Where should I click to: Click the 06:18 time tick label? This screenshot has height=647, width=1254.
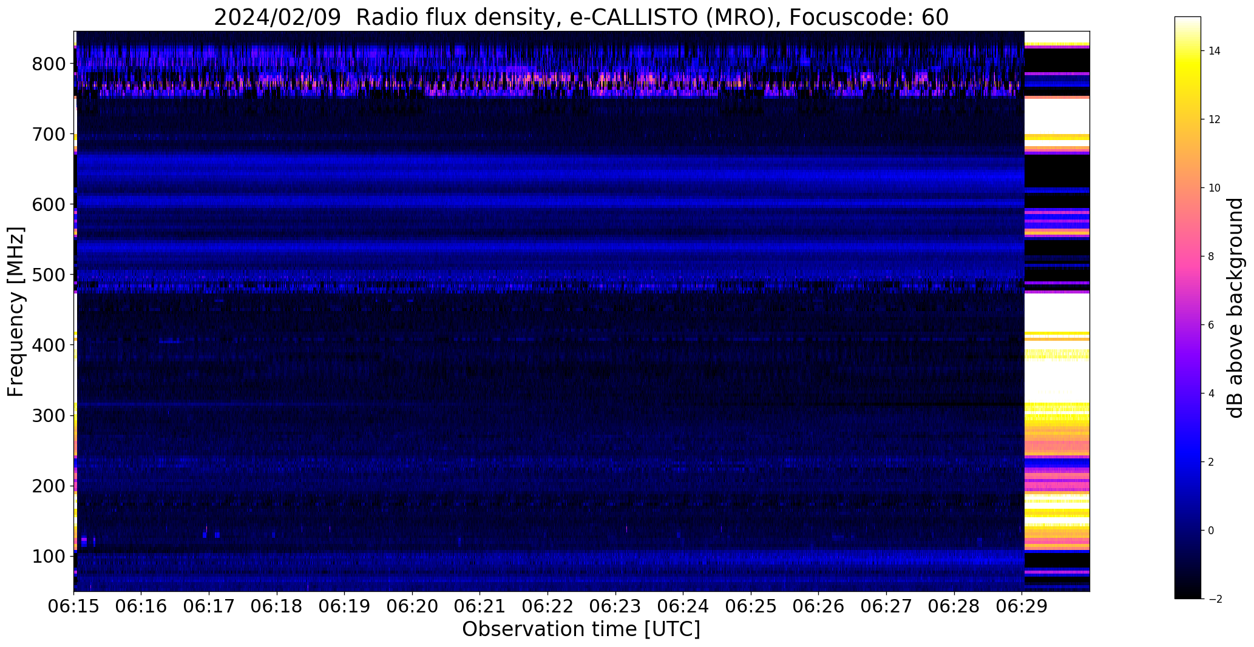[x=277, y=607]
